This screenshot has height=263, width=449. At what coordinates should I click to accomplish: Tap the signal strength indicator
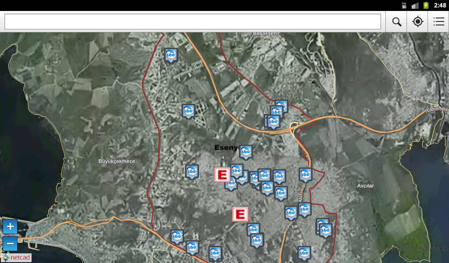tap(415, 5)
